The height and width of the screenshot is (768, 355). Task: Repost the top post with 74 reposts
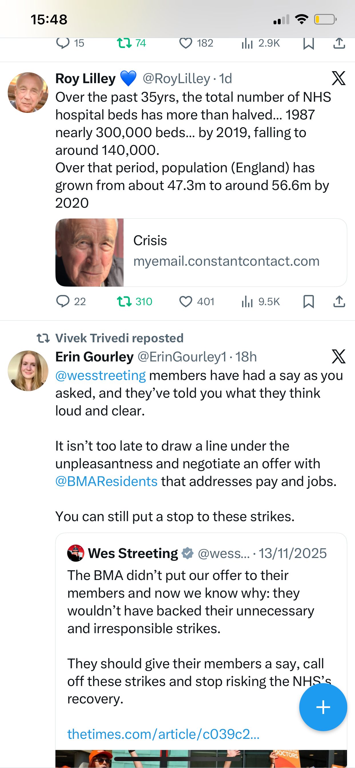click(124, 43)
